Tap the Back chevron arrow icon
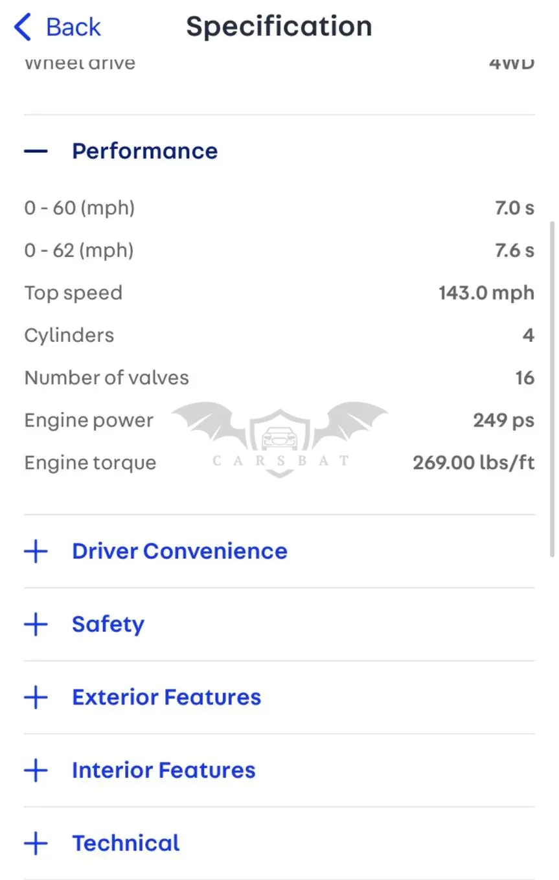This screenshot has width=559, height=880. tap(23, 27)
